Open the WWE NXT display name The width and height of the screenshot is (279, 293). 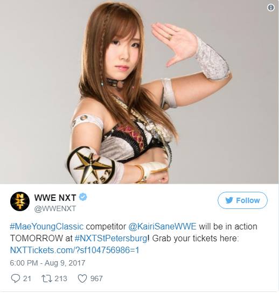(55, 198)
